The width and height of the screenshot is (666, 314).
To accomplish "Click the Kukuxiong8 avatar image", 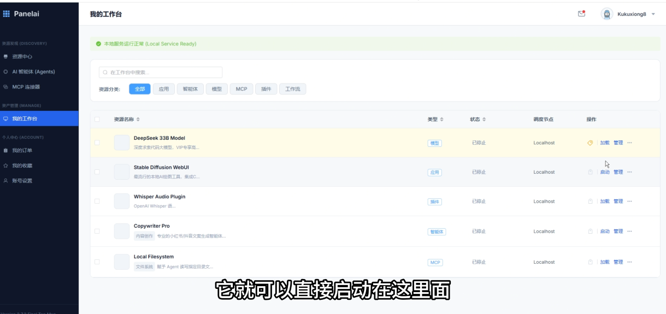I will (x=607, y=14).
